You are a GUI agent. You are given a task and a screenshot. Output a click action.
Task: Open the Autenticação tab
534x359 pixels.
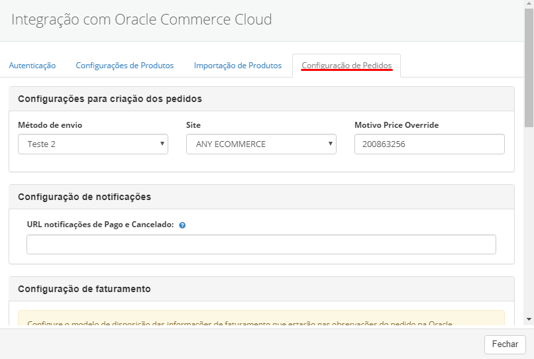(x=32, y=66)
